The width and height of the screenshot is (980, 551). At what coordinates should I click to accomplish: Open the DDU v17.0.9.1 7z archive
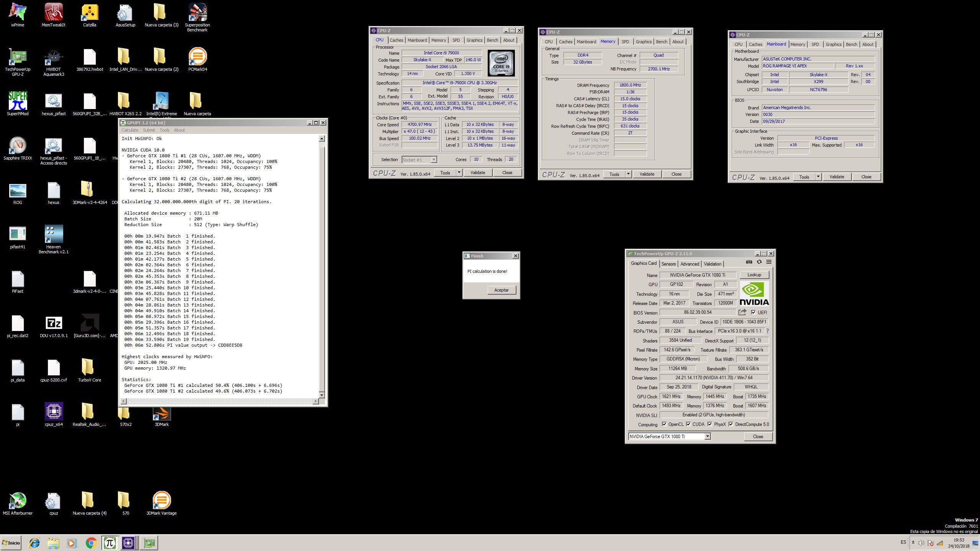[x=54, y=325]
